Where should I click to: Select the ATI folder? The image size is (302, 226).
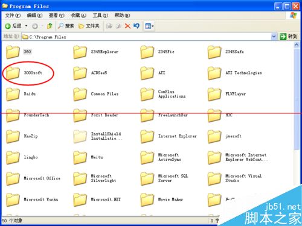click(x=153, y=73)
